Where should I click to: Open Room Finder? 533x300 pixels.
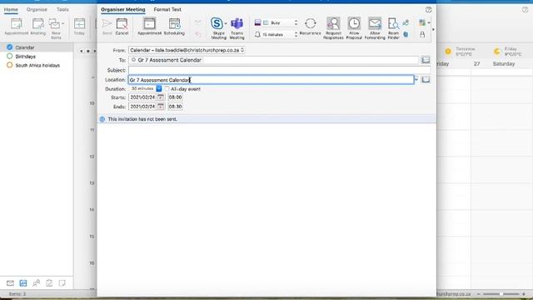(x=393, y=27)
